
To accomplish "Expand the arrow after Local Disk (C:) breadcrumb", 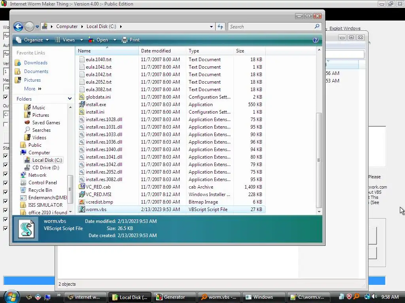I will (x=121, y=26).
